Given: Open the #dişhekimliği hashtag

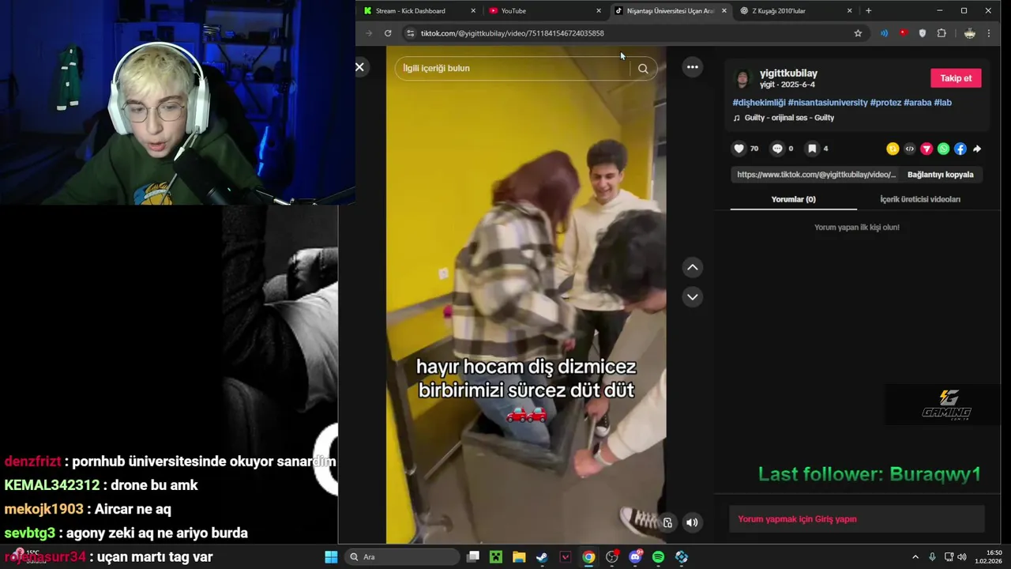Looking at the screenshot, I should 759,103.
